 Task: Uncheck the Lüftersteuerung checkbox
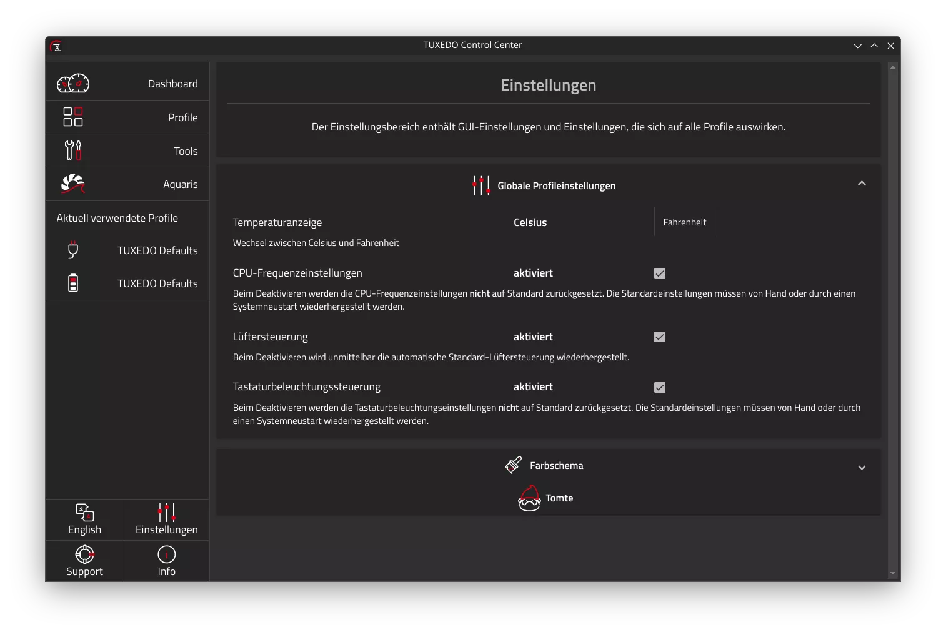click(660, 337)
